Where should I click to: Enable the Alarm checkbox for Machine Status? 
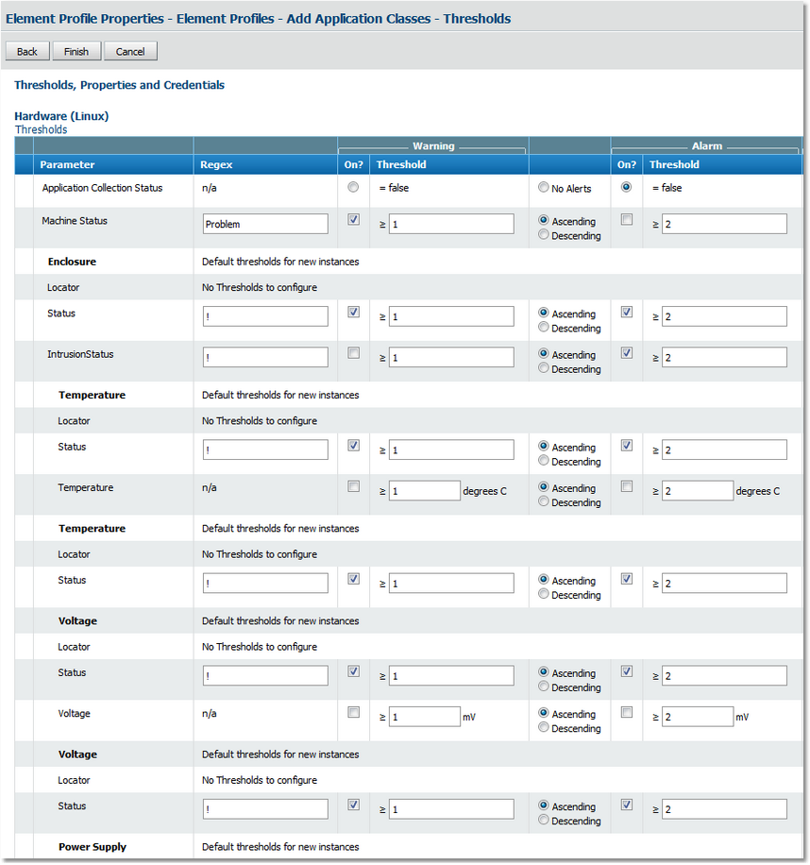click(626, 218)
